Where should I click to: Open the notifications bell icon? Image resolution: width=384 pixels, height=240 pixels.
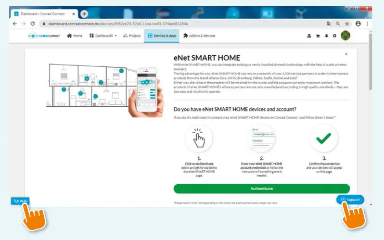[x=326, y=36]
